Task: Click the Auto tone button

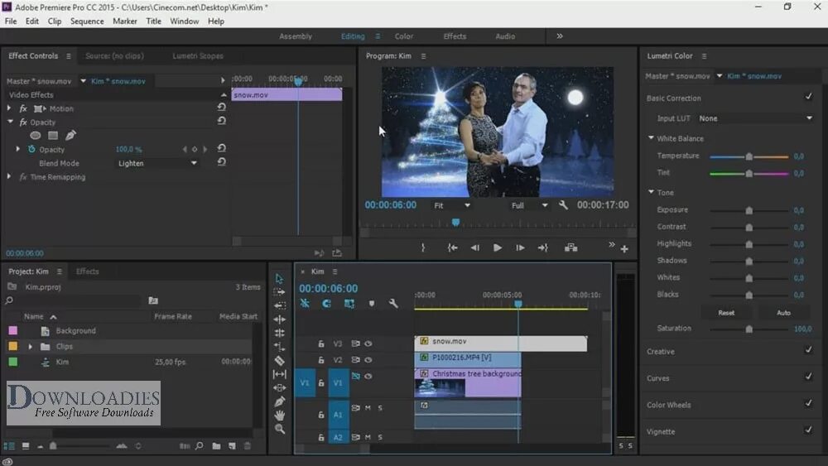Action: tap(783, 313)
